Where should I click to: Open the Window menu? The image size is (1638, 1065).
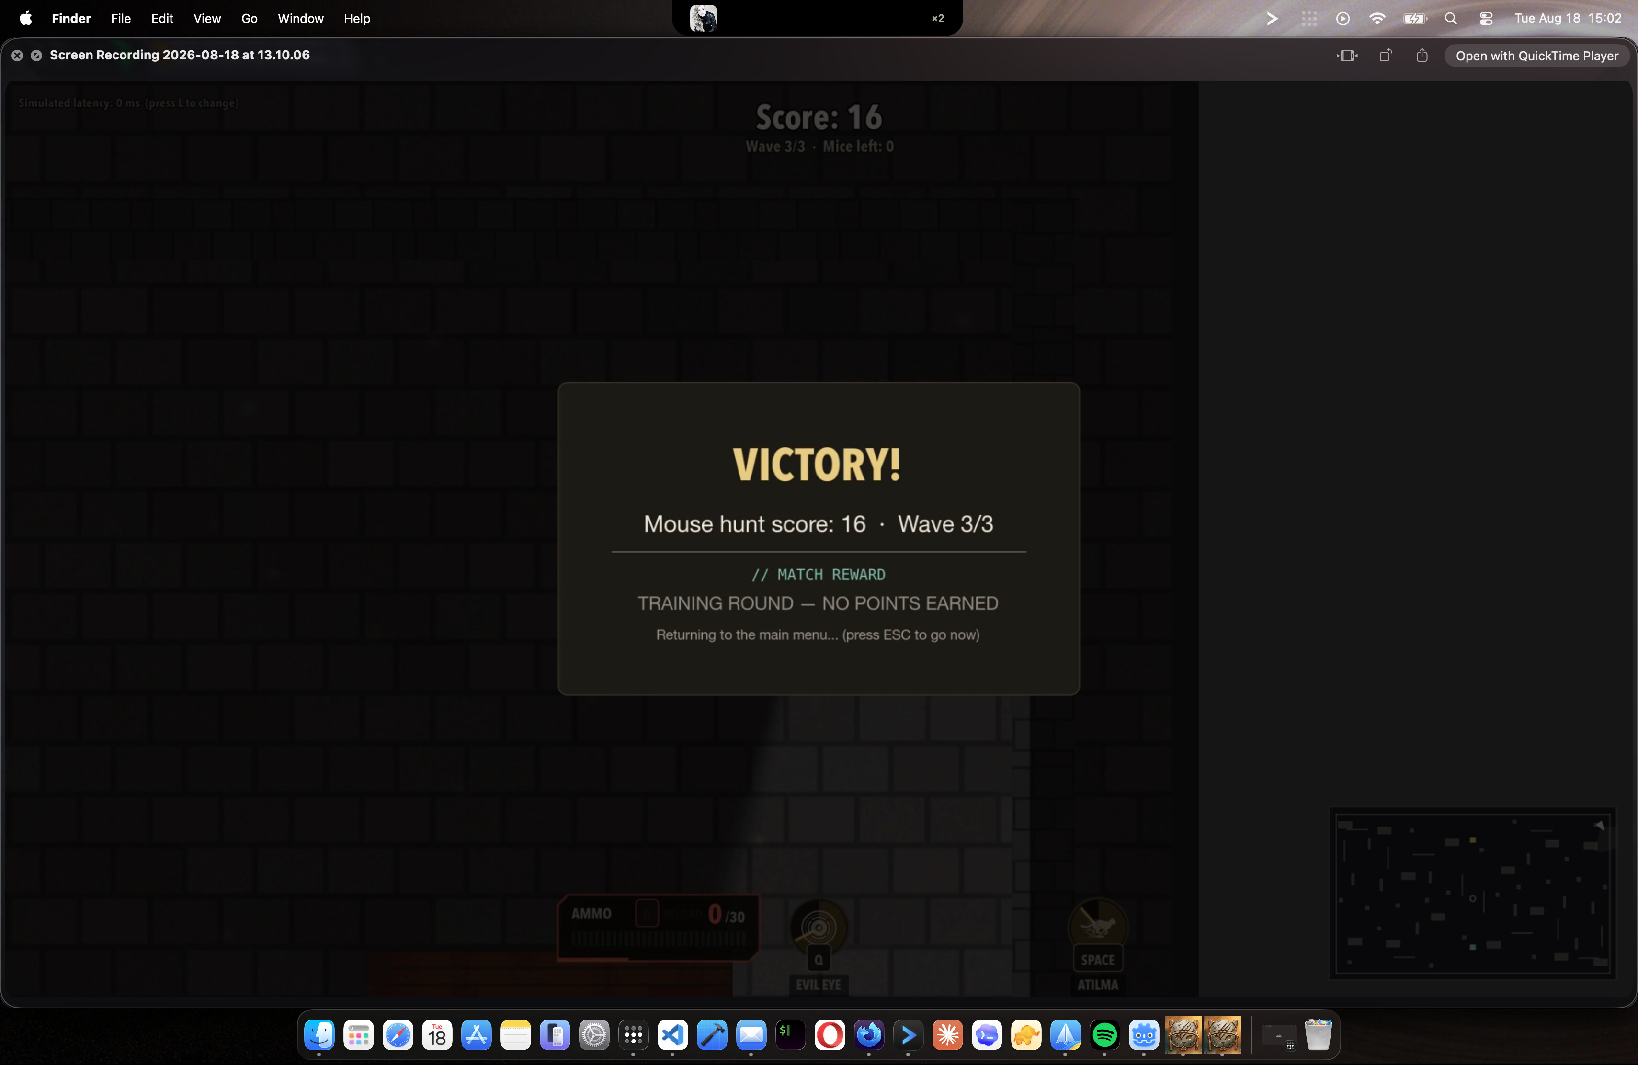300,18
